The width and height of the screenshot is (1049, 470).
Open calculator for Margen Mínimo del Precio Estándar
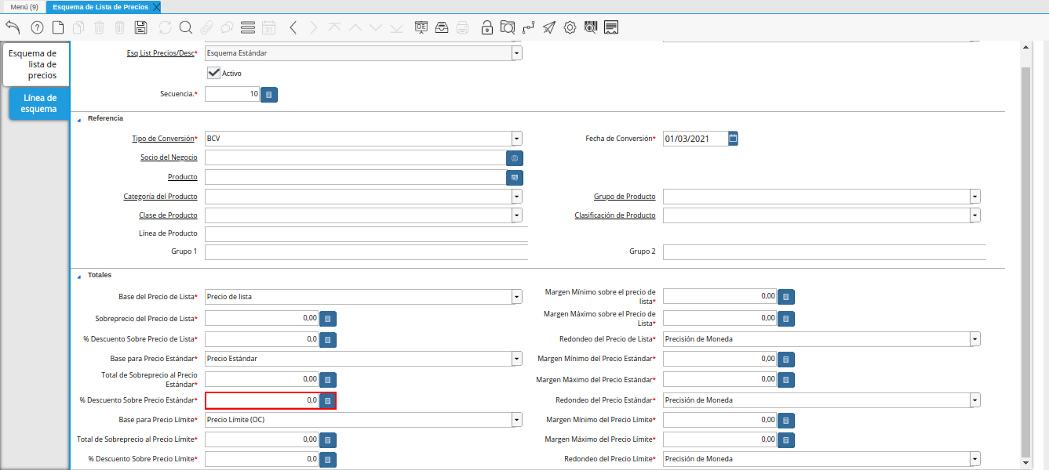tap(786, 359)
